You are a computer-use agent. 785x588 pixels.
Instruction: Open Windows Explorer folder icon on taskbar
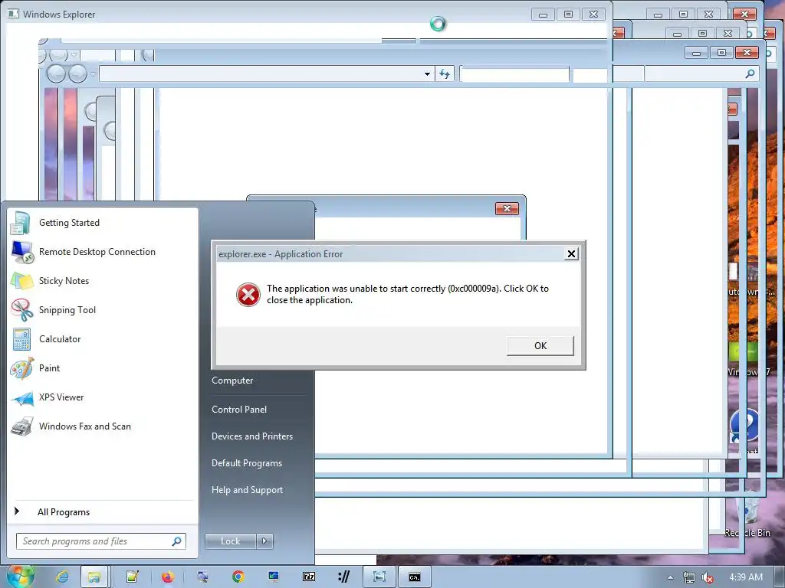tap(94, 577)
